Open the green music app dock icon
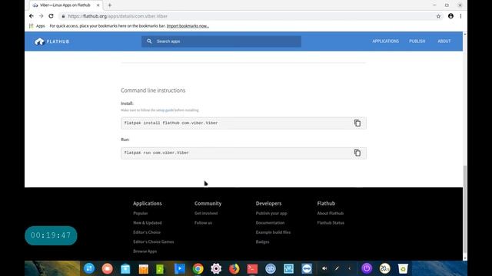This screenshot has height=276, width=492. 160,268
